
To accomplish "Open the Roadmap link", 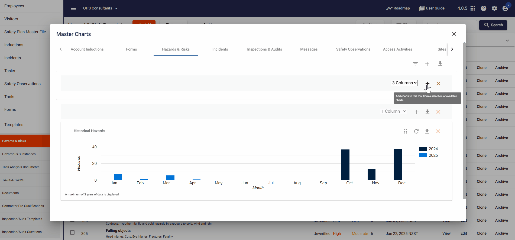I will click(398, 8).
